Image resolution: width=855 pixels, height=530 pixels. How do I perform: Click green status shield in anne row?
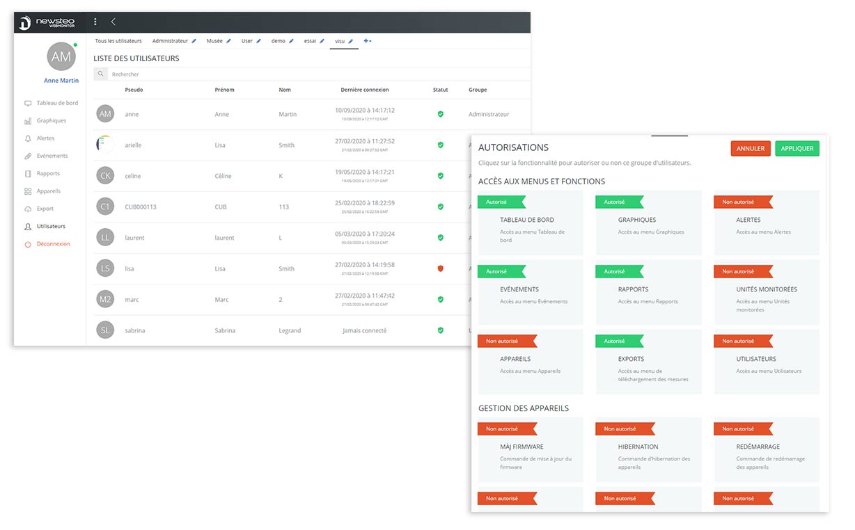pyautogui.click(x=440, y=114)
